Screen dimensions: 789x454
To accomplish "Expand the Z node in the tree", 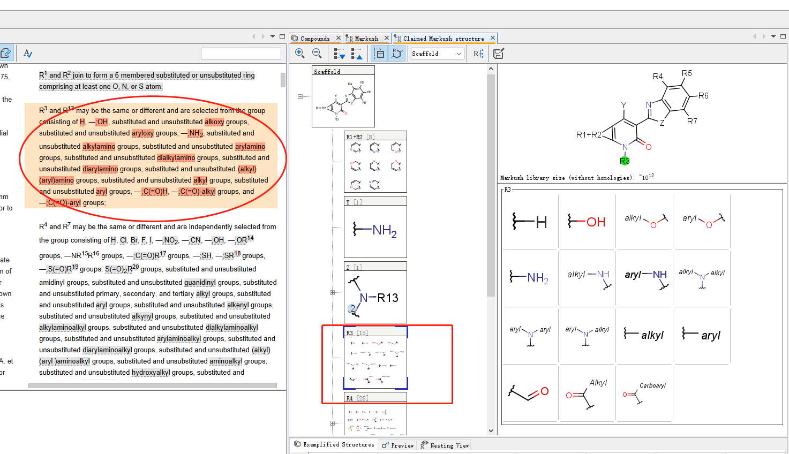I will pyautogui.click(x=332, y=292).
